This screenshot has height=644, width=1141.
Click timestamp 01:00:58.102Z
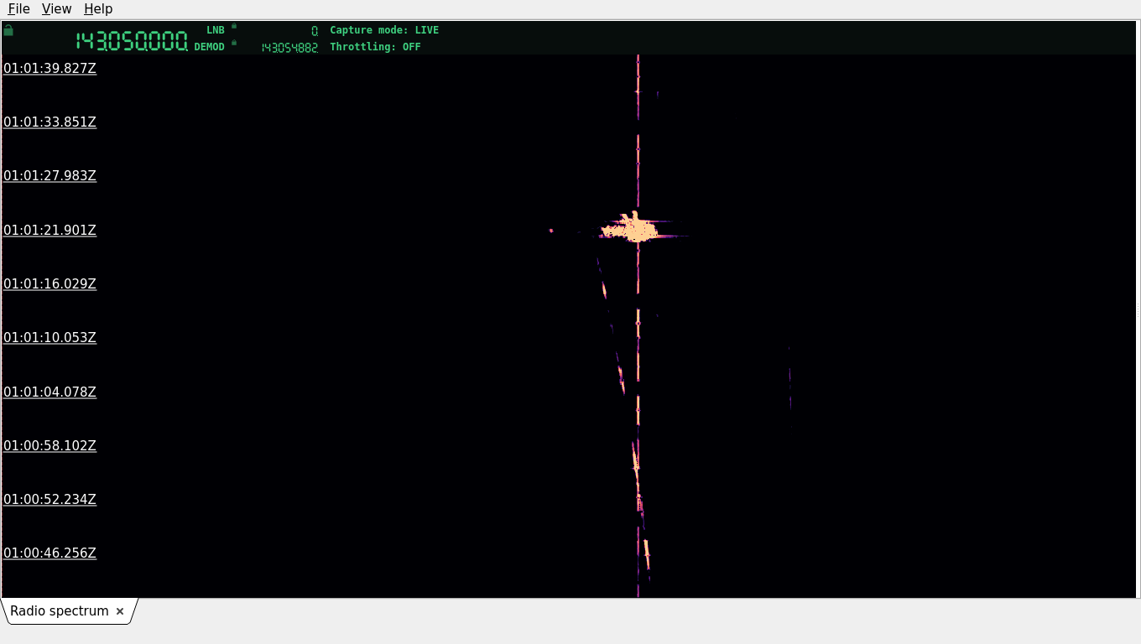tap(49, 446)
